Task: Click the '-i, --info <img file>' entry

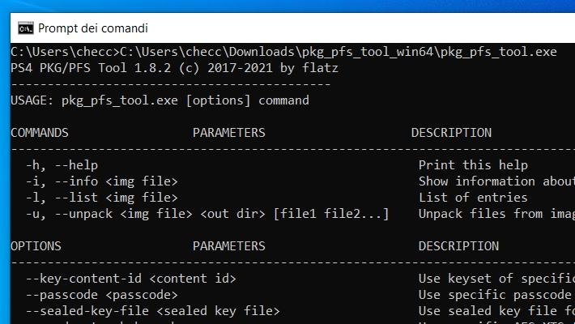Action: (101, 181)
